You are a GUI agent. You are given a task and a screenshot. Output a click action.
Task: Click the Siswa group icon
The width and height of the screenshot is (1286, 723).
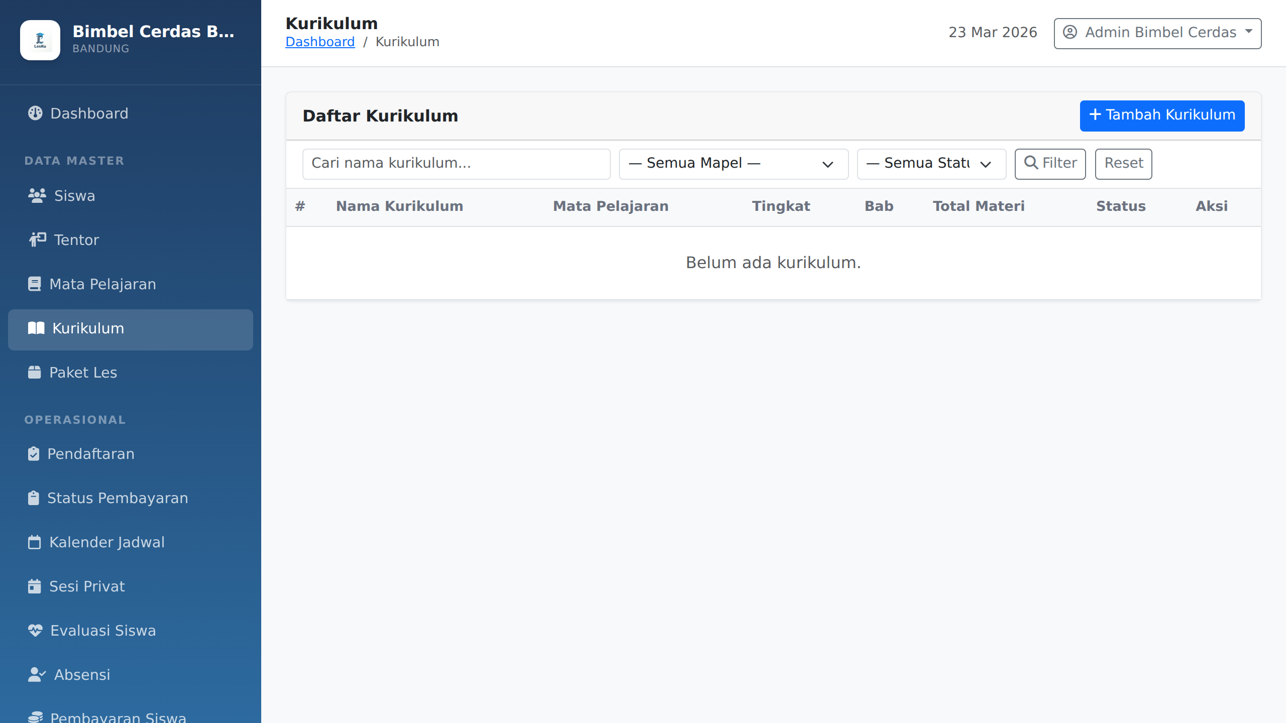pyautogui.click(x=37, y=196)
